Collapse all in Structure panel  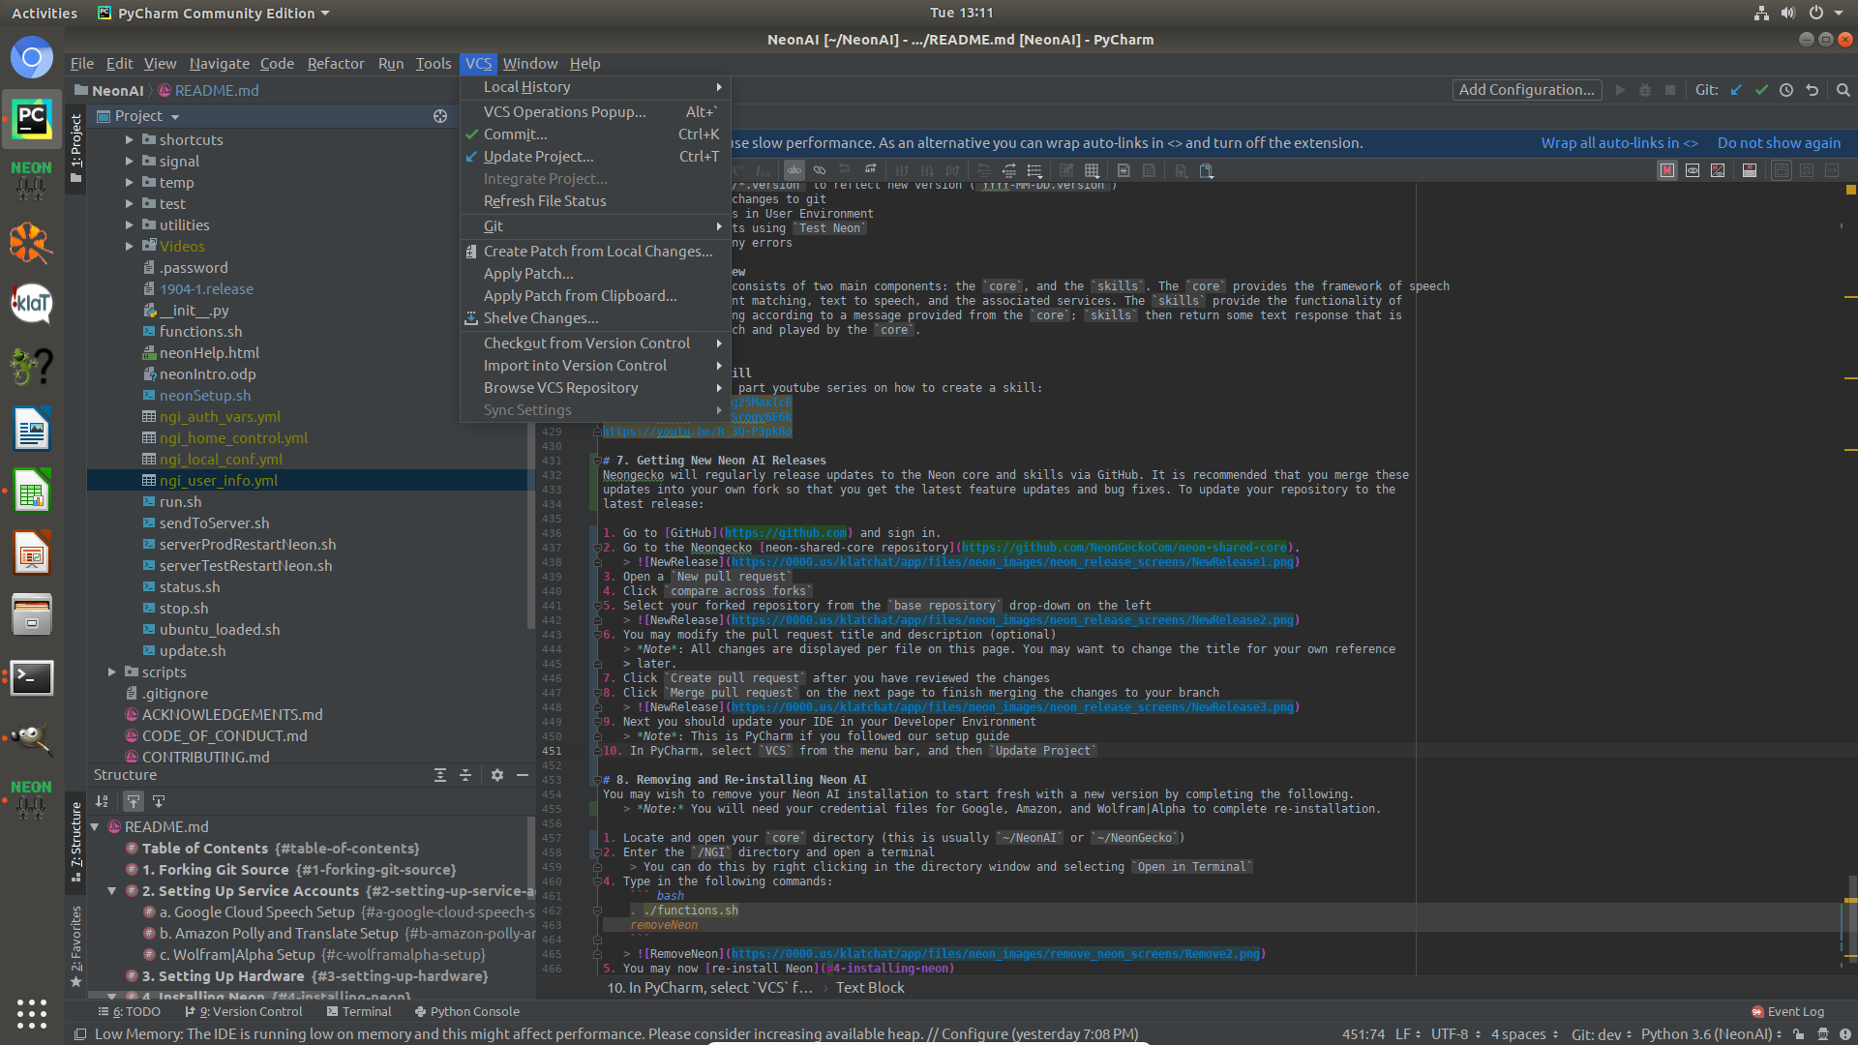click(x=465, y=775)
